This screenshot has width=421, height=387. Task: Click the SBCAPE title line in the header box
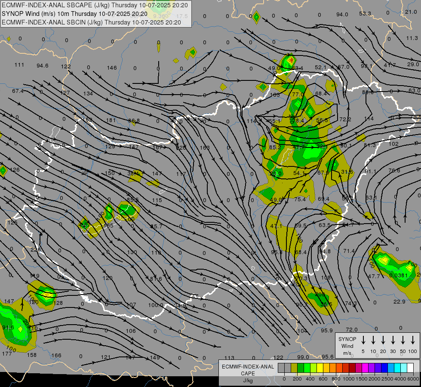(x=95, y=5)
